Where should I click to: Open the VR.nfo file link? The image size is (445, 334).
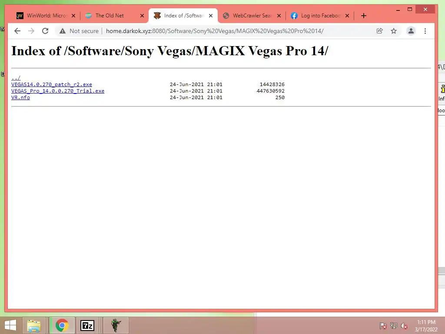[x=20, y=97]
